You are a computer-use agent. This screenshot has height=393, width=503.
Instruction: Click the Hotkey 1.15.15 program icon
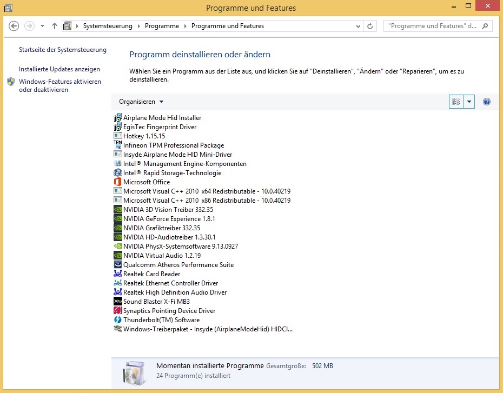[x=118, y=136]
